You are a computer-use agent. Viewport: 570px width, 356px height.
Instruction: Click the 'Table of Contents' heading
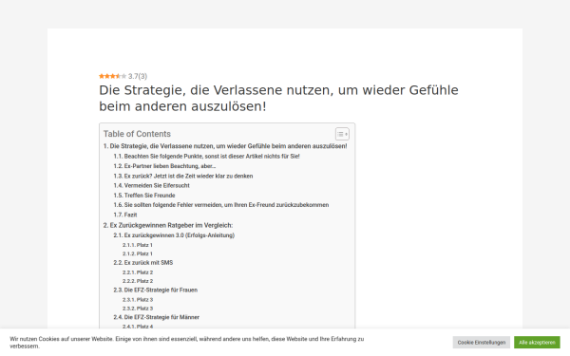[137, 134]
